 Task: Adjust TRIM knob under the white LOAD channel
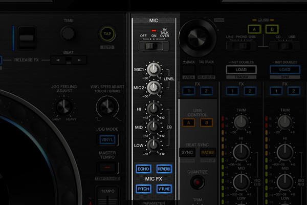[x=241, y=122]
